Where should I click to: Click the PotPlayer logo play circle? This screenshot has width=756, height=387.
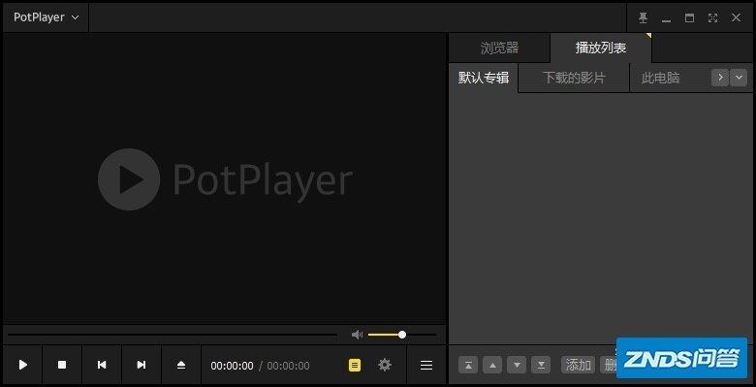129,179
